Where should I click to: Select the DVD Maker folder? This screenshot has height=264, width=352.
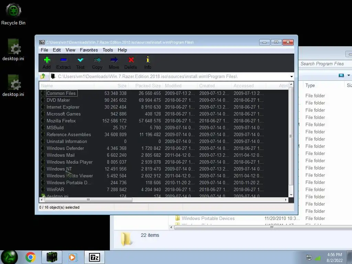[x=164, y=100]
